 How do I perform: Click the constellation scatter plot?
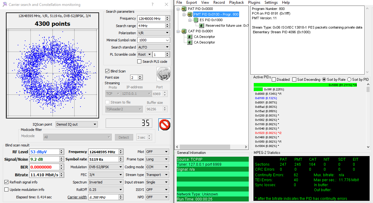tap(53, 73)
